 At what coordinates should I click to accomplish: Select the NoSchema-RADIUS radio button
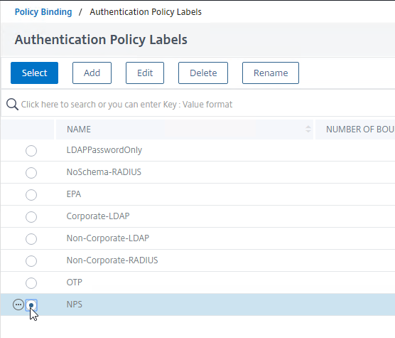31,172
